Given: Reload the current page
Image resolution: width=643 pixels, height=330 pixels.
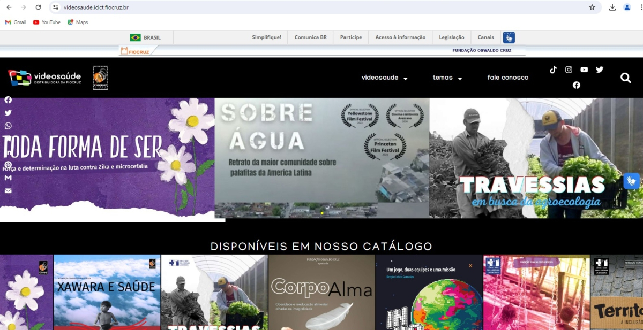Looking at the screenshot, I should (38, 7).
